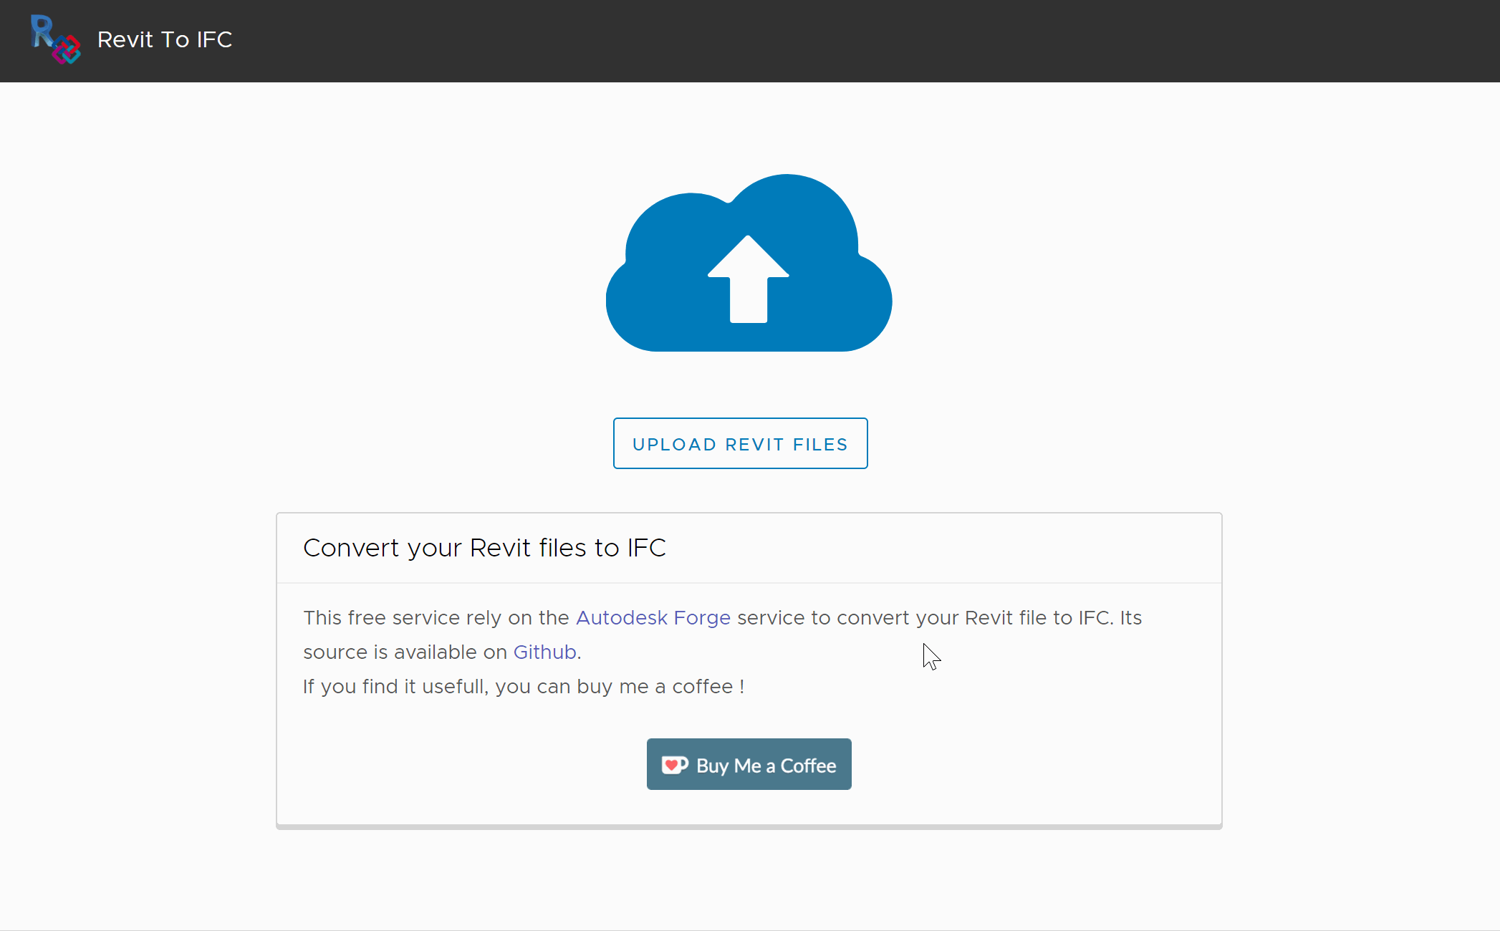Click blank page area below the info card
Image resolution: width=1500 pixels, height=931 pixels.
(x=749, y=881)
